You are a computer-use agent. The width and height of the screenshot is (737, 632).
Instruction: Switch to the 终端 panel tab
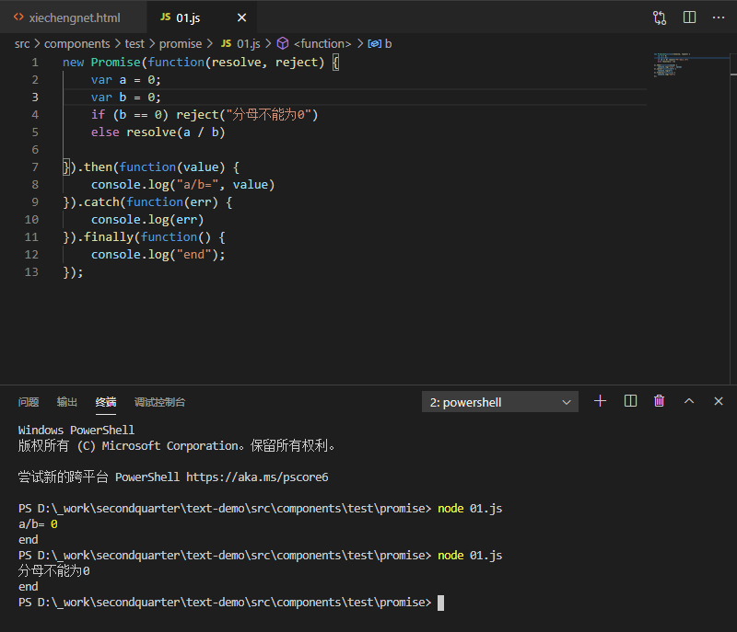[x=106, y=402]
